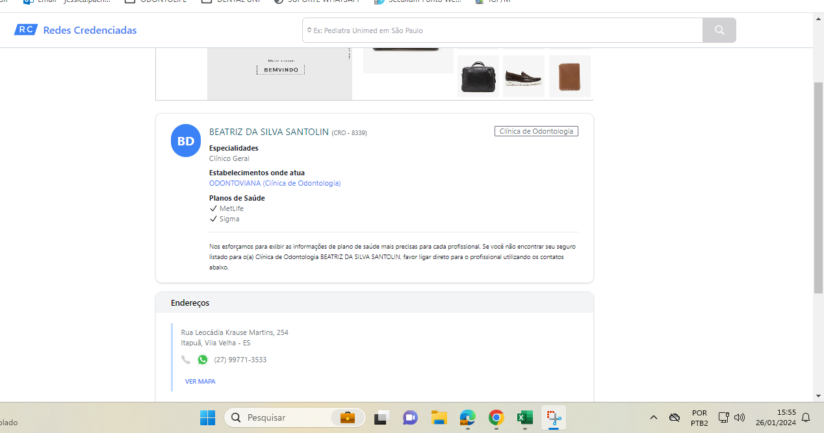
Task: Open the clock showing 15:55 26/01/2024
Action: tap(775, 417)
